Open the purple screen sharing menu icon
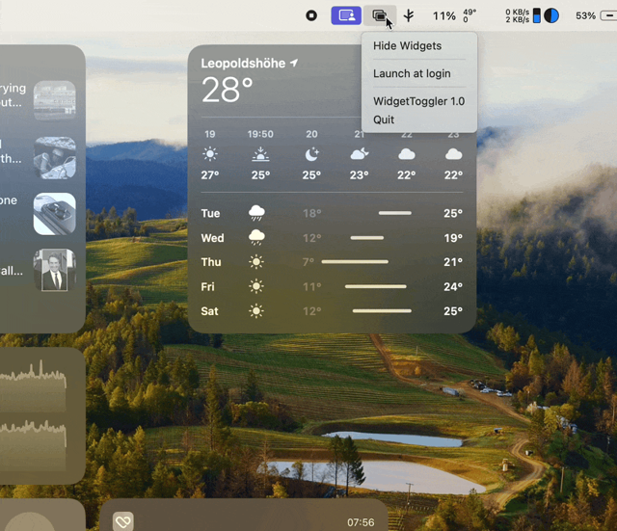This screenshot has width=617, height=531. (x=346, y=15)
